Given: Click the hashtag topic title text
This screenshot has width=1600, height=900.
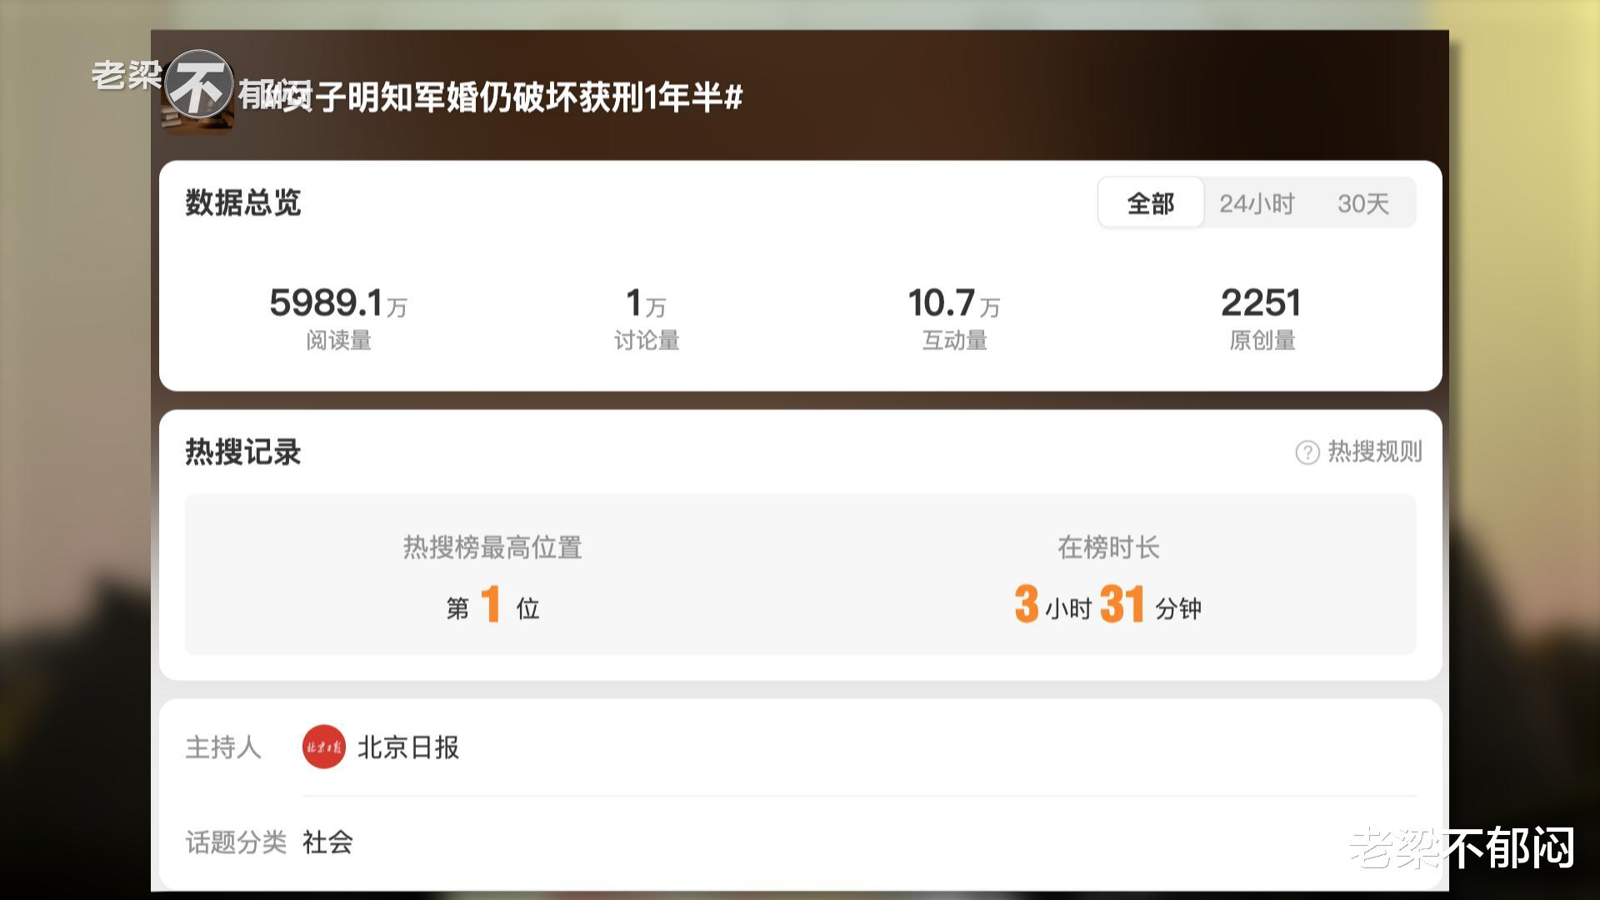Looking at the screenshot, I should point(492,97).
